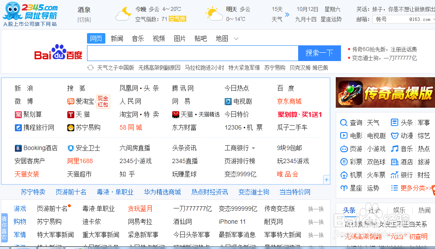This screenshot has width=435, height=249.
Task: Open 爱淘宝 link with Taobao icon
Action: pyautogui.click(x=81, y=102)
